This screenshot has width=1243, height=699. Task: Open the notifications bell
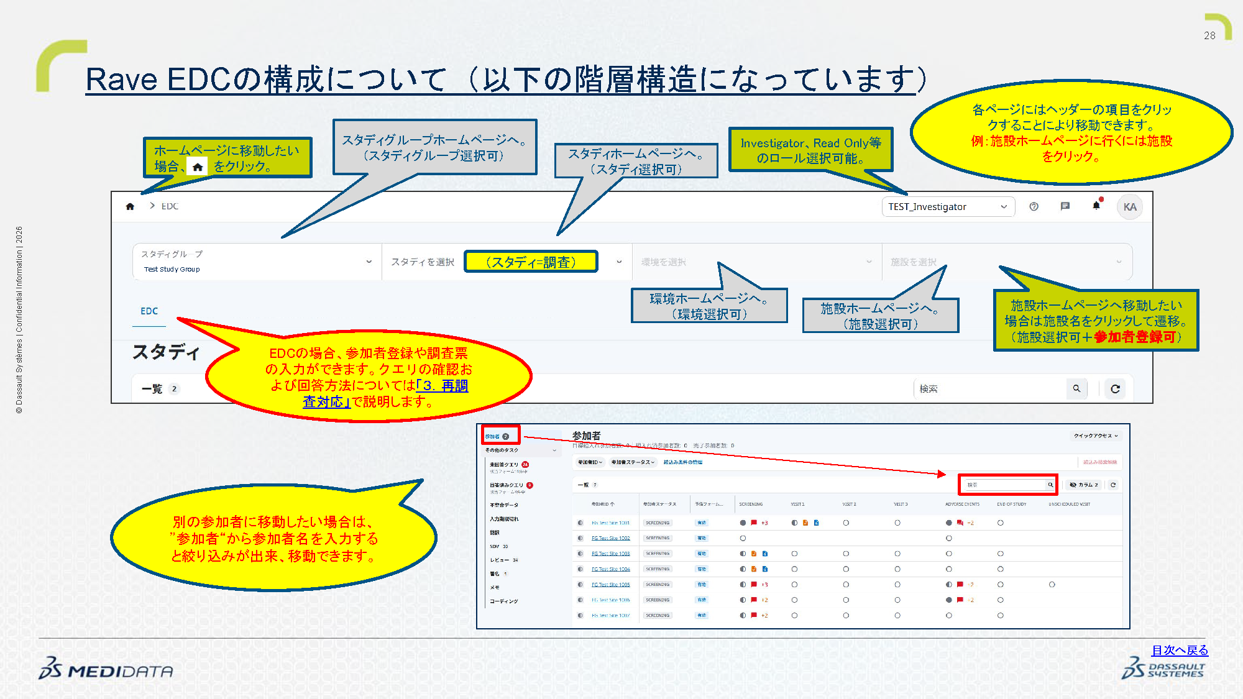pyautogui.click(x=1096, y=206)
